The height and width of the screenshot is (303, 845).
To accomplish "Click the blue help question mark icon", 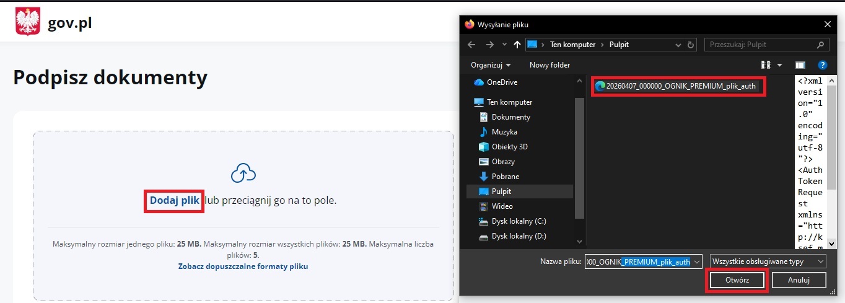I will tap(822, 65).
